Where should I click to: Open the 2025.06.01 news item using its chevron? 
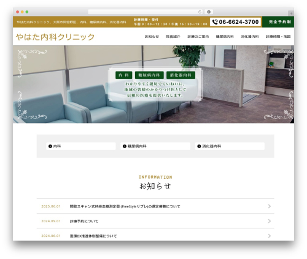click(x=270, y=206)
